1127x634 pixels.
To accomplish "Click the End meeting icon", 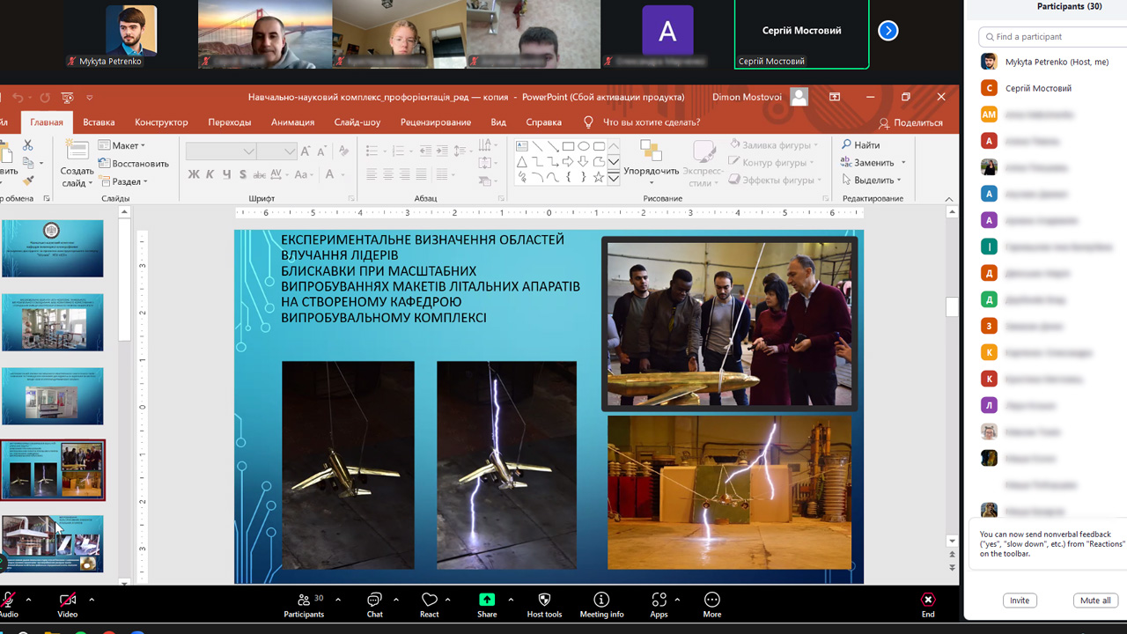I will (928, 601).
